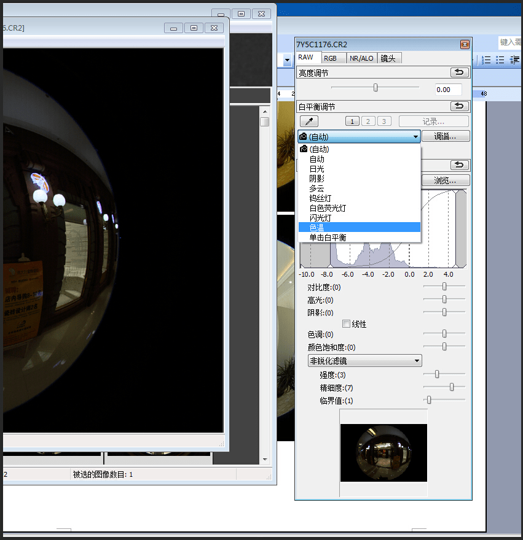Click the 浏览... browse button
Viewport: 523px width, 540px height.
[x=446, y=180]
